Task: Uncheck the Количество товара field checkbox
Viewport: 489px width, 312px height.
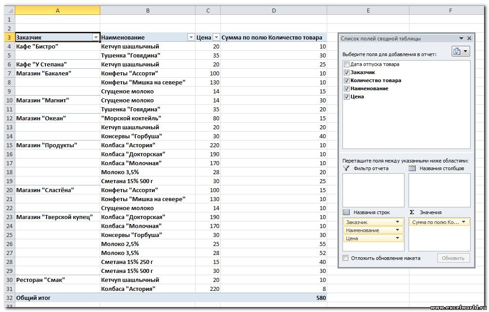Action: point(347,81)
